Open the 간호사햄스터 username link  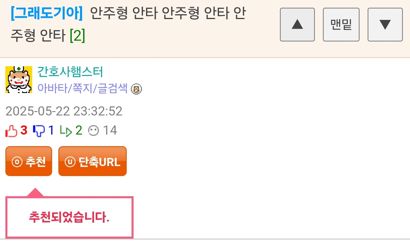(x=70, y=72)
